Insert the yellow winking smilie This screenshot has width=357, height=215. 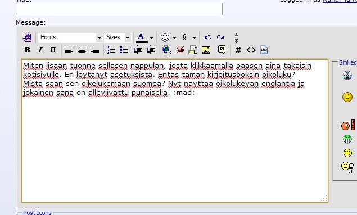347,153
